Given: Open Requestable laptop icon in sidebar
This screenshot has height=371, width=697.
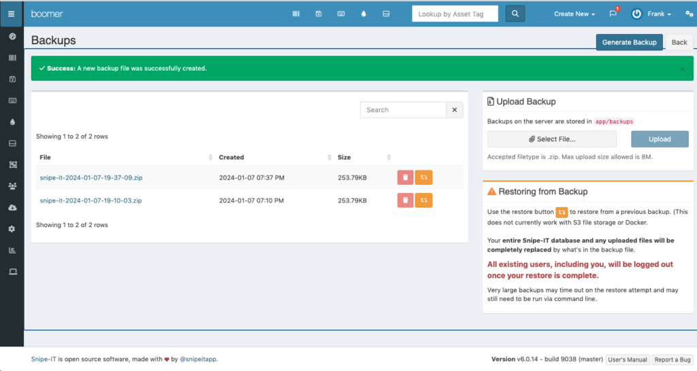Looking at the screenshot, I should 12,272.
